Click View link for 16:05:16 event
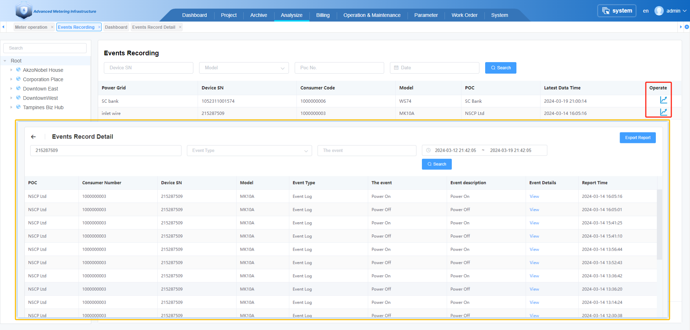The height and width of the screenshot is (330, 690). (534, 196)
